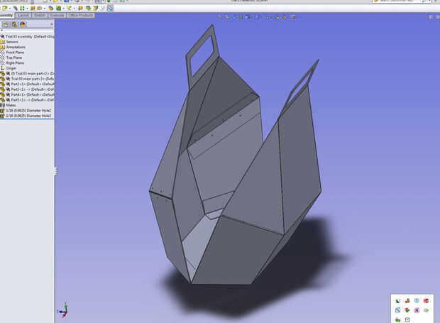The width and height of the screenshot is (440, 323).
Task: Switch to the Sketch tab
Action: (x=40, y=16)
